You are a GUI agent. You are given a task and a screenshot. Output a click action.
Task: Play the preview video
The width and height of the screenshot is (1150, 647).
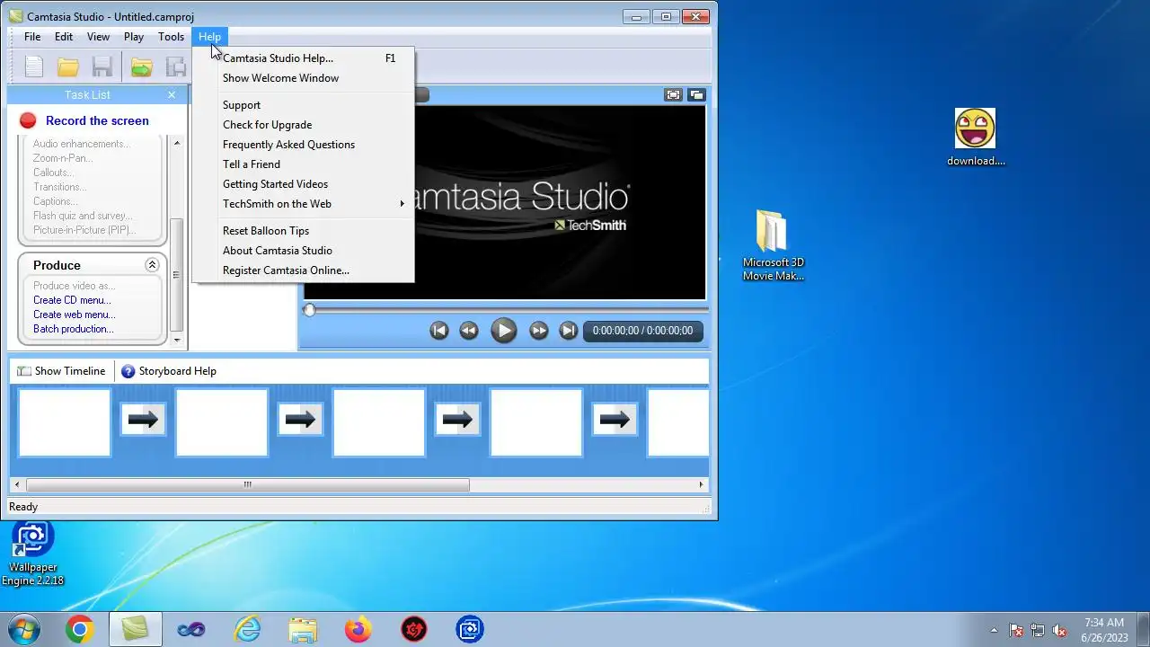pyautogui.click(x=503, y=331)
